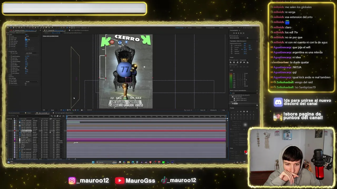Select the Pen tool
The height and width of the screenshot is (189, 337).
pos(35,28)
